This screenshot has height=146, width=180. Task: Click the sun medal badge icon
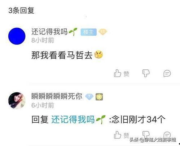coord(99,97)
